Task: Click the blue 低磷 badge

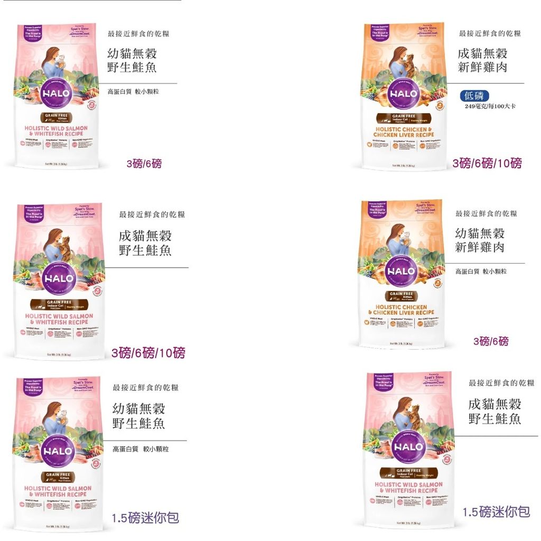Action: pos(474,96)
